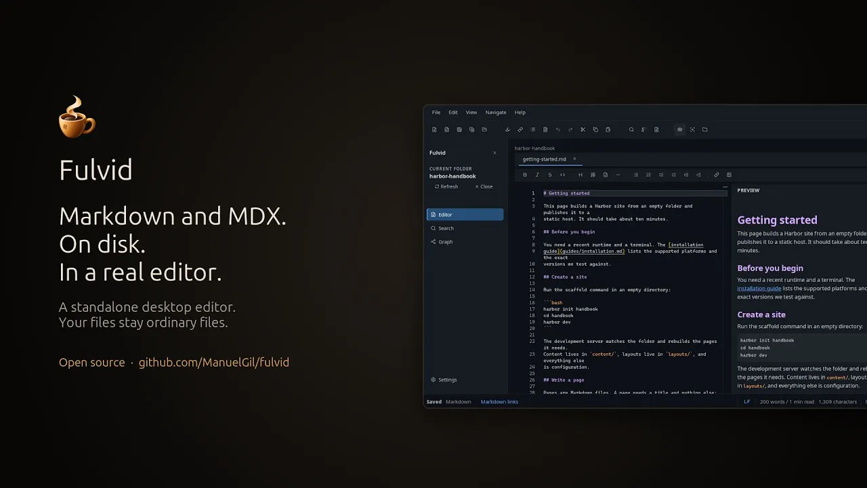
Task: Refresh the harbor-handbook folder
Action: click(446, 186)
